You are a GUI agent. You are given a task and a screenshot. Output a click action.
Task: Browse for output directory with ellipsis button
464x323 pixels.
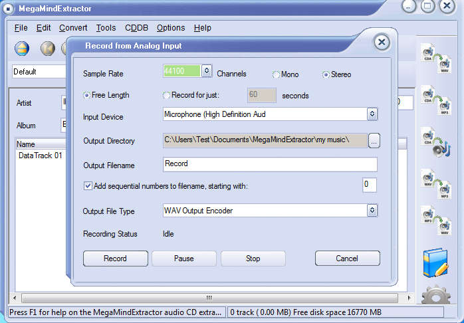click(x=374, y=140)
